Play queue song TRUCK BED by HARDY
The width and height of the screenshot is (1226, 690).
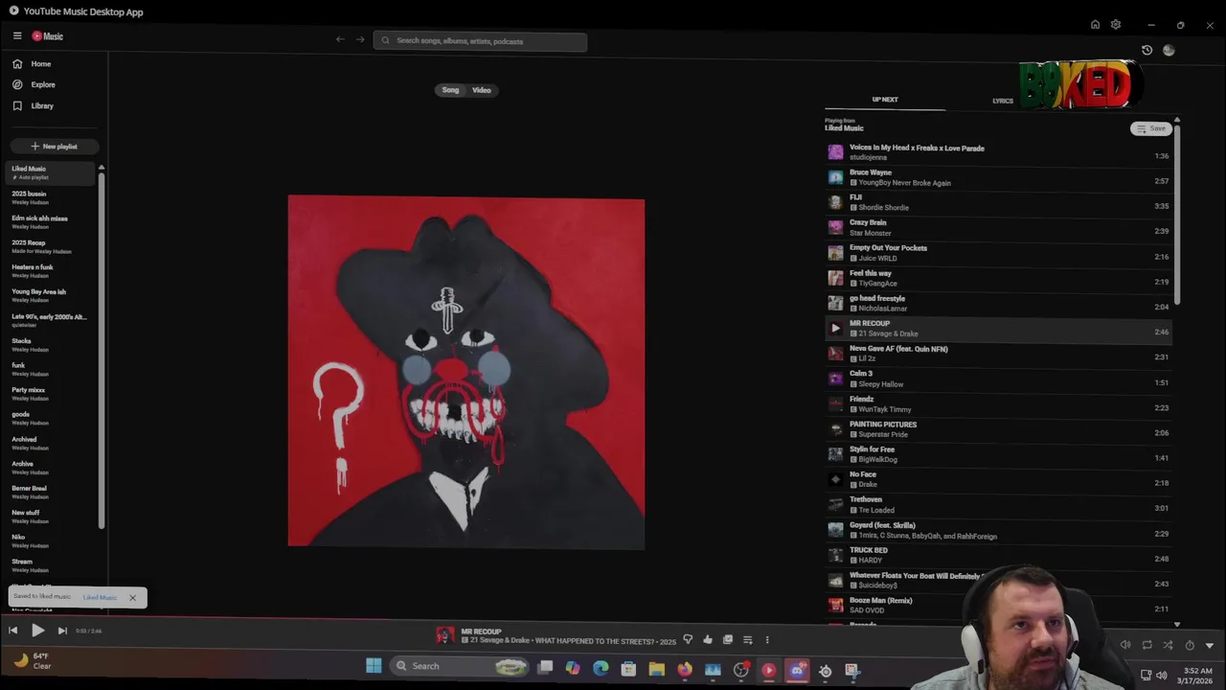coord(997,555)
